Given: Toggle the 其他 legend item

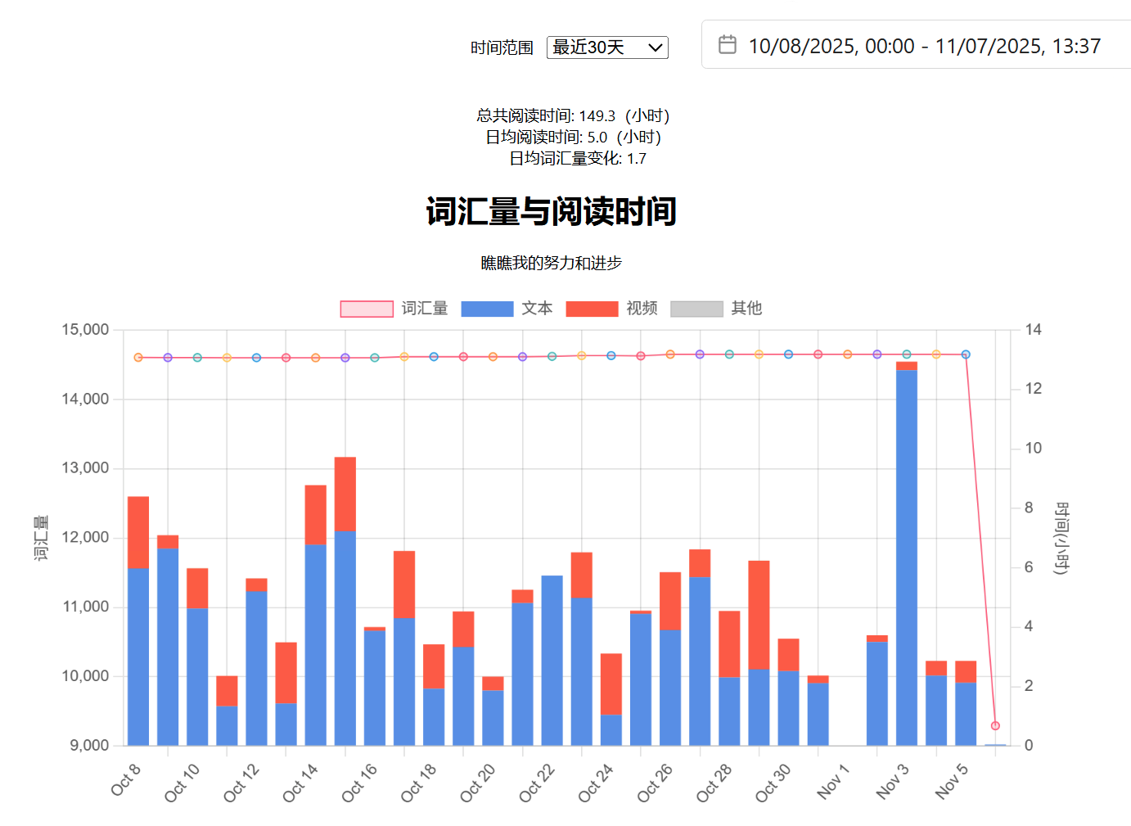Looking at the screenshot, I should pos(696,309).
